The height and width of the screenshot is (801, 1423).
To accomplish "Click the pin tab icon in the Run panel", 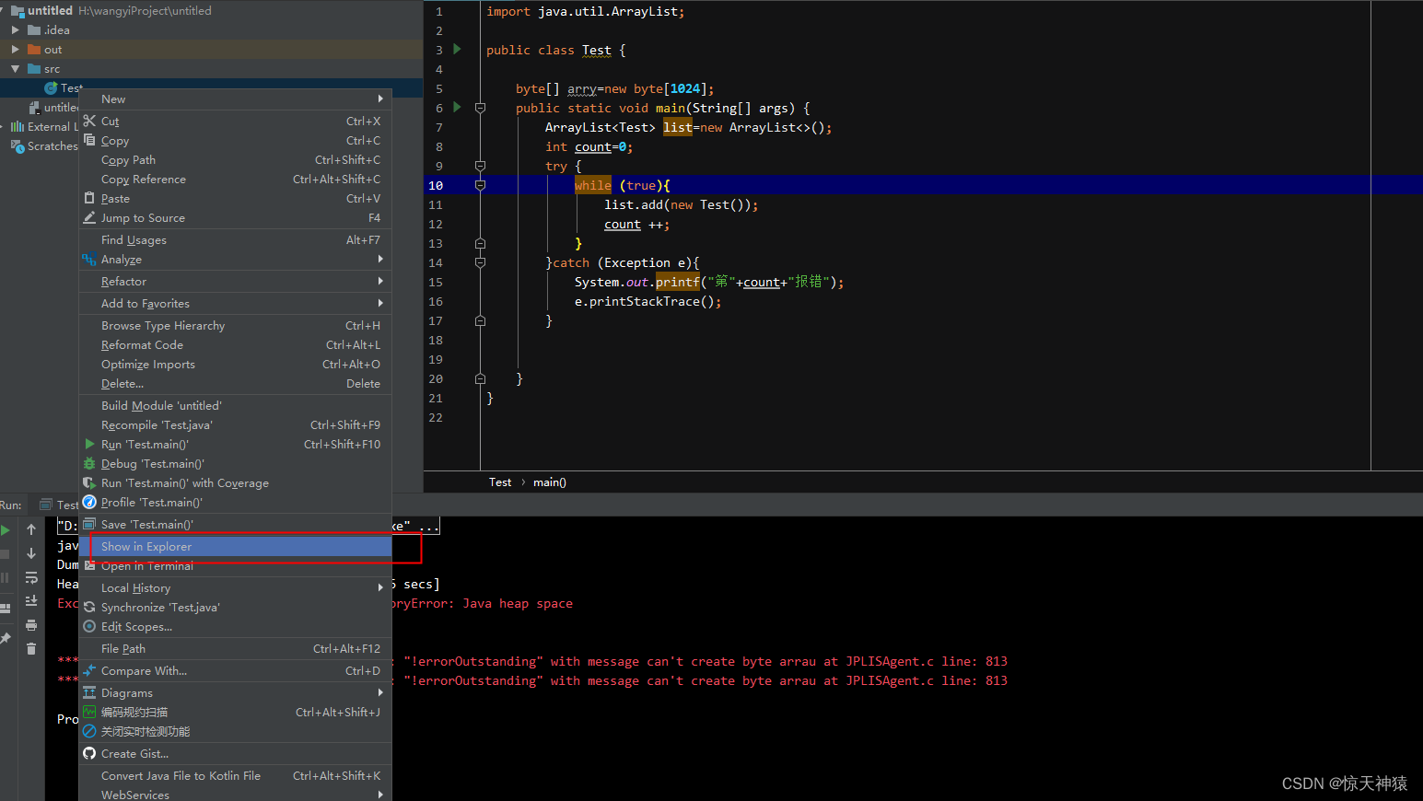I will [x=6, y=638].
